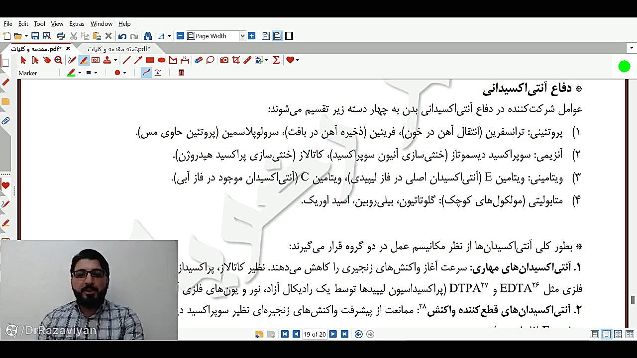Image resolution: width=637 pixels, height=358 pixels.
Task: Open the Window menu
Action: click(x=102, y=24)
